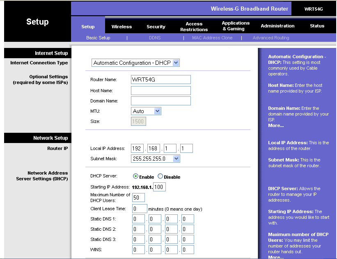Viewport: 337px width, 259px height.
Task: Click WINS first octet field
Action: [138, 250]
